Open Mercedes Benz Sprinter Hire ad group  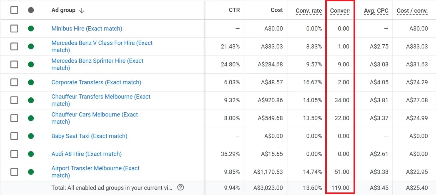[97, 64]
